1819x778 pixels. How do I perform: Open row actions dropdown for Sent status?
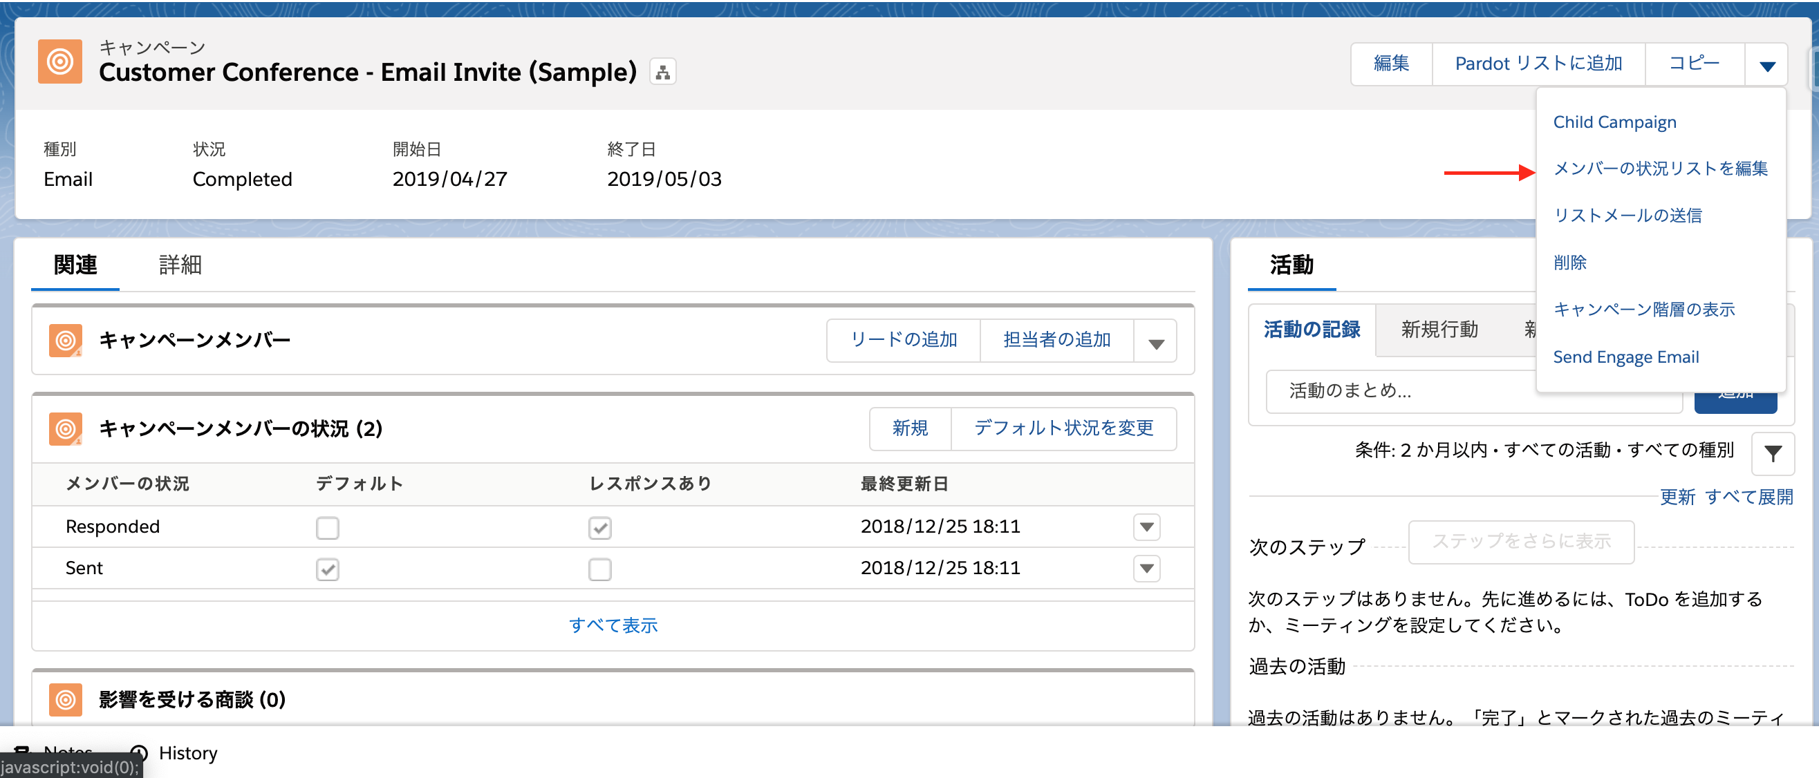click(x=1146, y=569)
